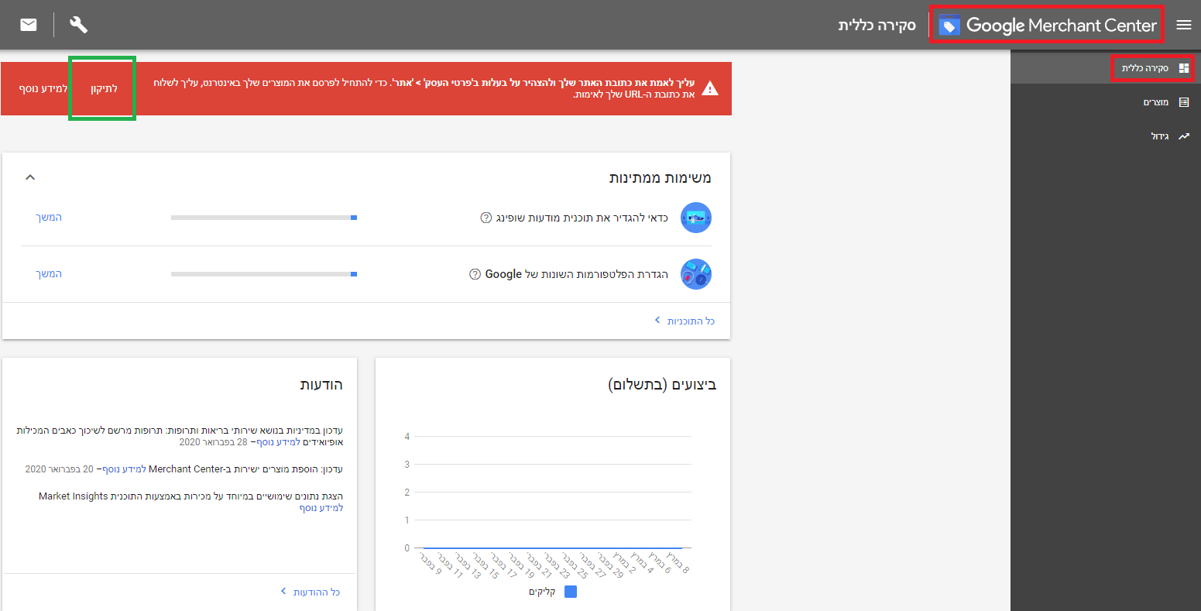This screenshot has width=1201, height=611.
Task: Click the shopping ads task progress bar
Action: (x=264, y=218)
